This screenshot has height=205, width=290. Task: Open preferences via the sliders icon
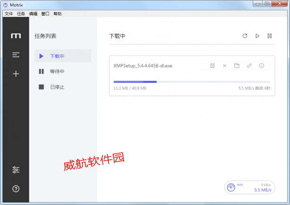point(16,170)
